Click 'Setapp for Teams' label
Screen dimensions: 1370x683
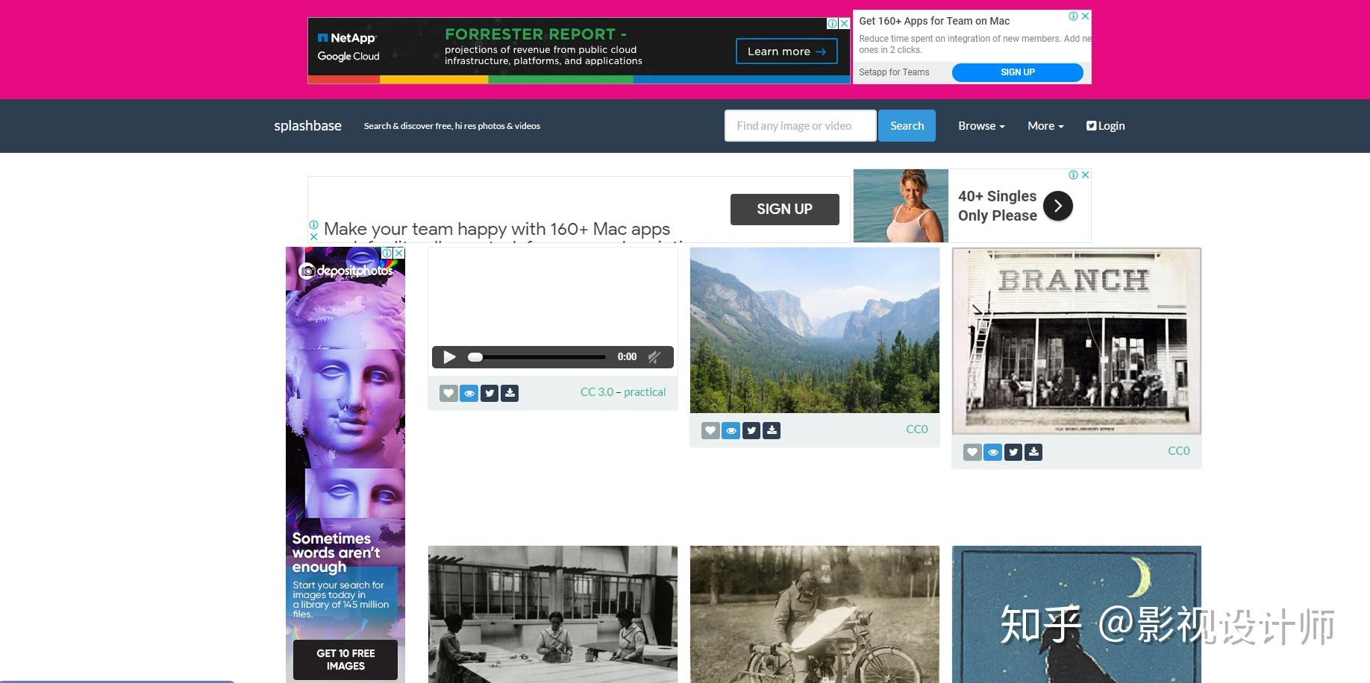[x=894, y=72]
